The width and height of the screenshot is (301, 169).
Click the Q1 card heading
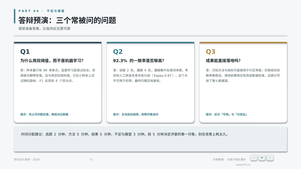tap(25, 52)
